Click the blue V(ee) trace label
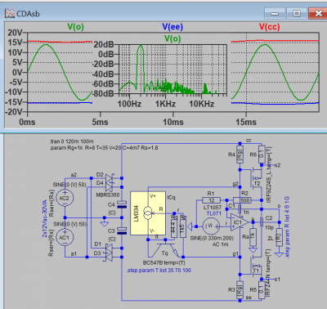The image size is (327, 309). 172,27
